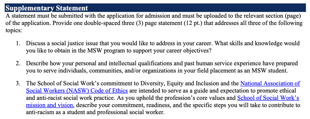Screen dimensions: 310x119
Task: Open the NASW Code of Ethics link
Action: click(x=77, y=91)
